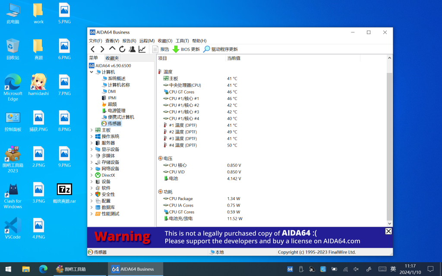Go forward with the right arrow toolbar icon
Viewport: 442px width, 276px height.
click(x=102, y=49)
